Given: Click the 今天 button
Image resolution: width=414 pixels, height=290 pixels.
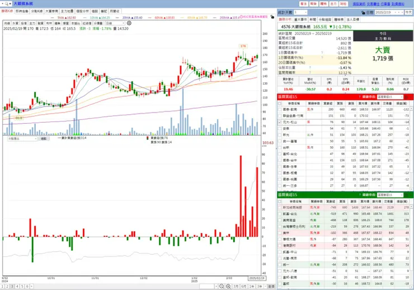Looking at the screenshot, I should (x=408, y=12).
